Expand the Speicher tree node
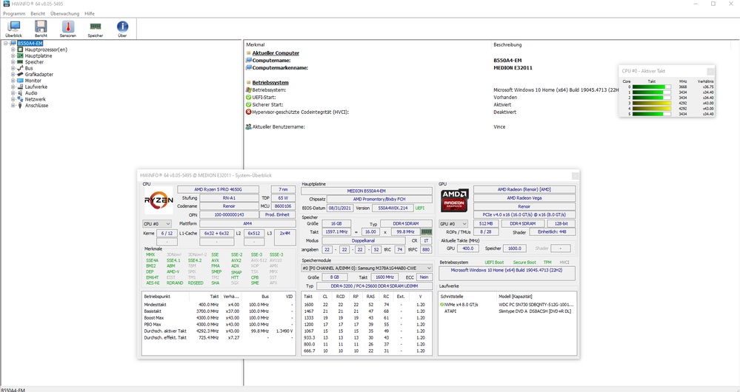Screen dimensions: 740x392 pyautogui.click(x=13, y=61)
